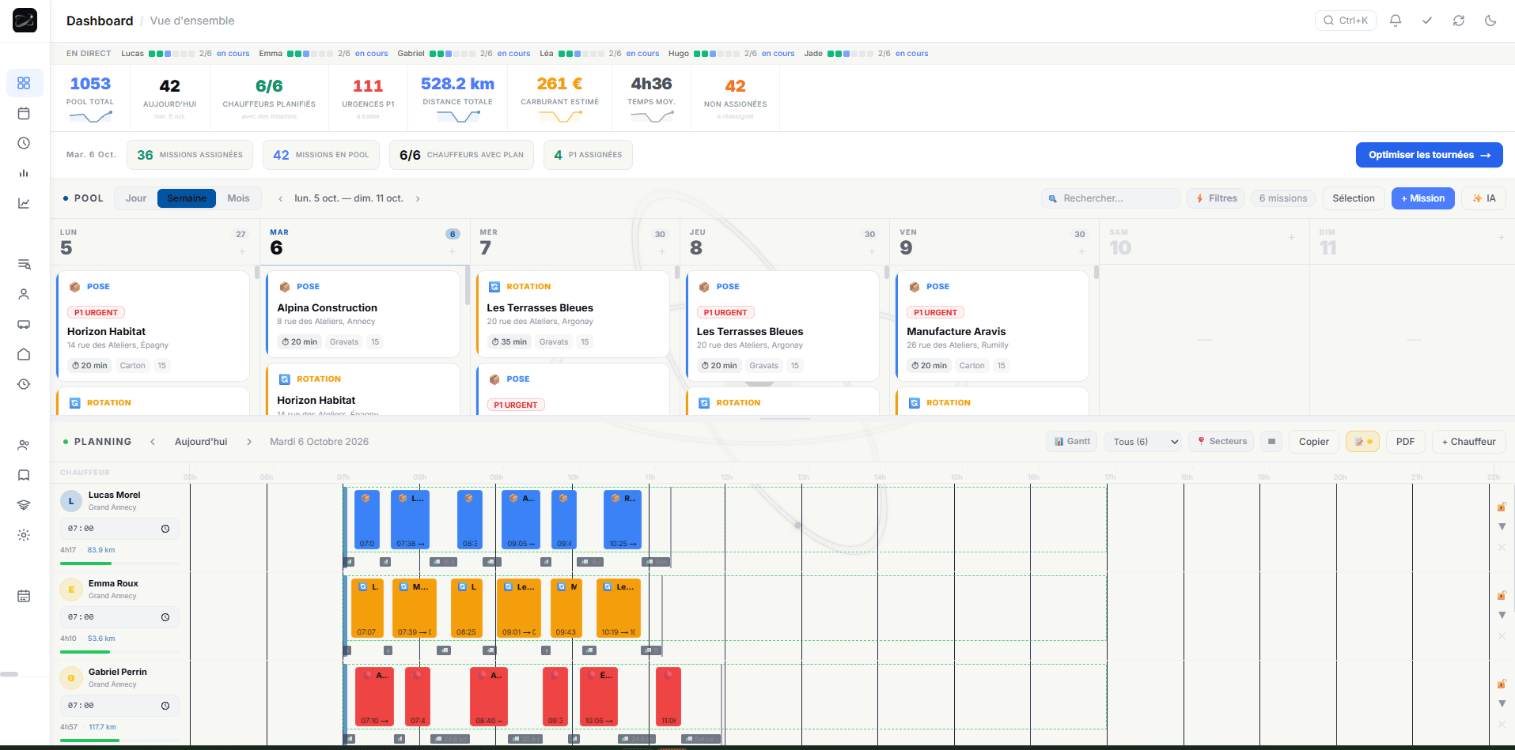
Task: Go to previous week with pool chevron
Action: point(280,198)
